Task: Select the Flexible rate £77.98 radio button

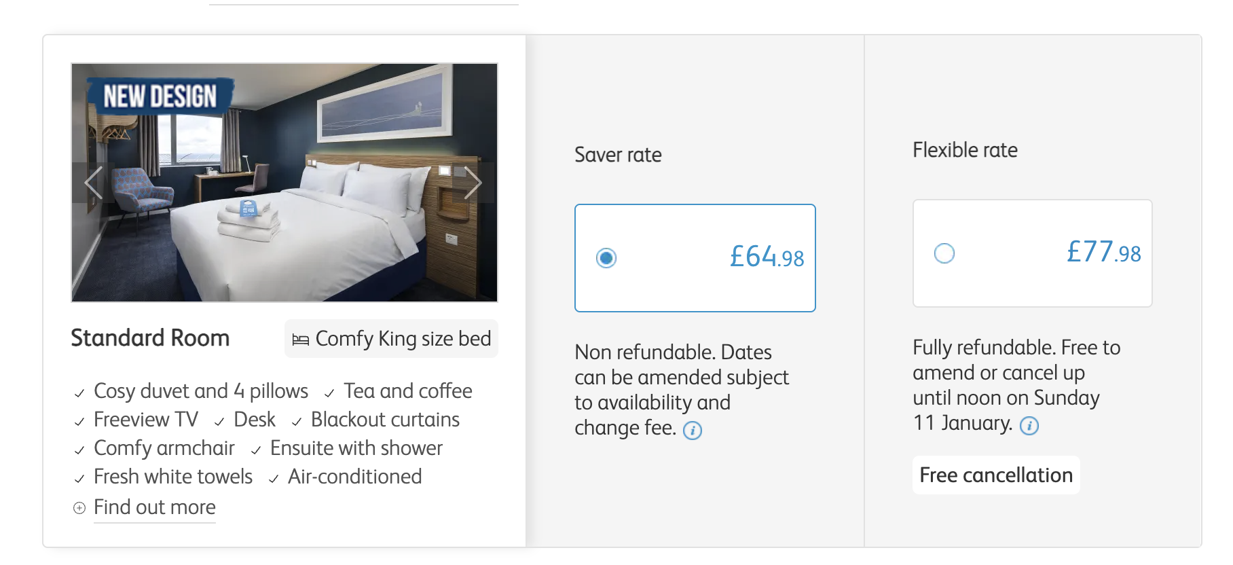Action: (x=944, y=253)
